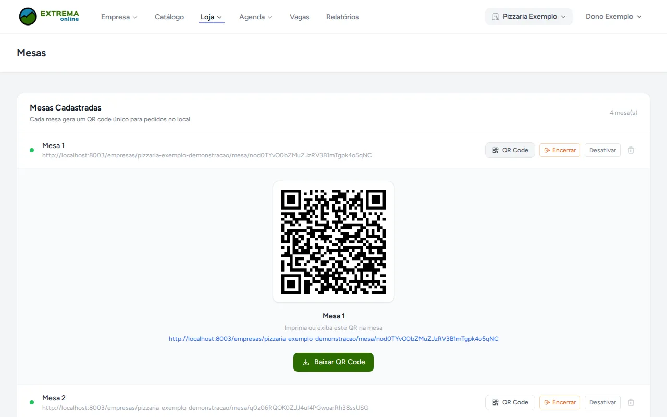Go to Catálogo page

point(169,17)
